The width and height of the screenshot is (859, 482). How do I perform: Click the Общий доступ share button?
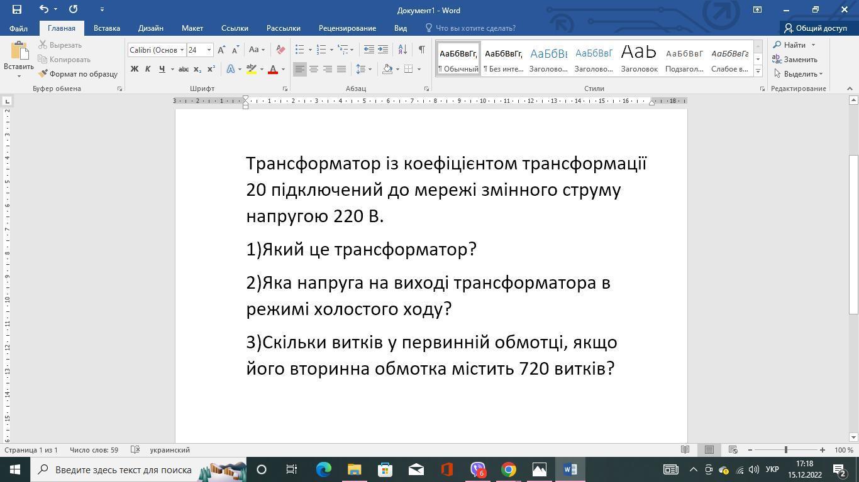(816, 28)
